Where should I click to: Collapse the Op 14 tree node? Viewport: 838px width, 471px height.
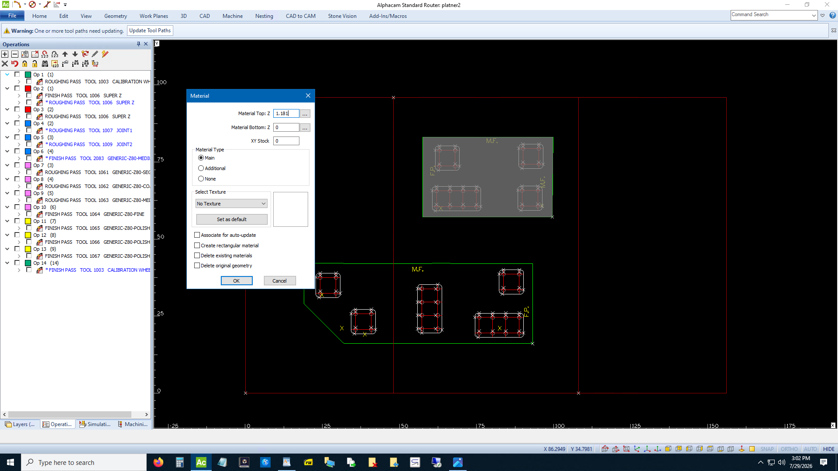[7, 263]
